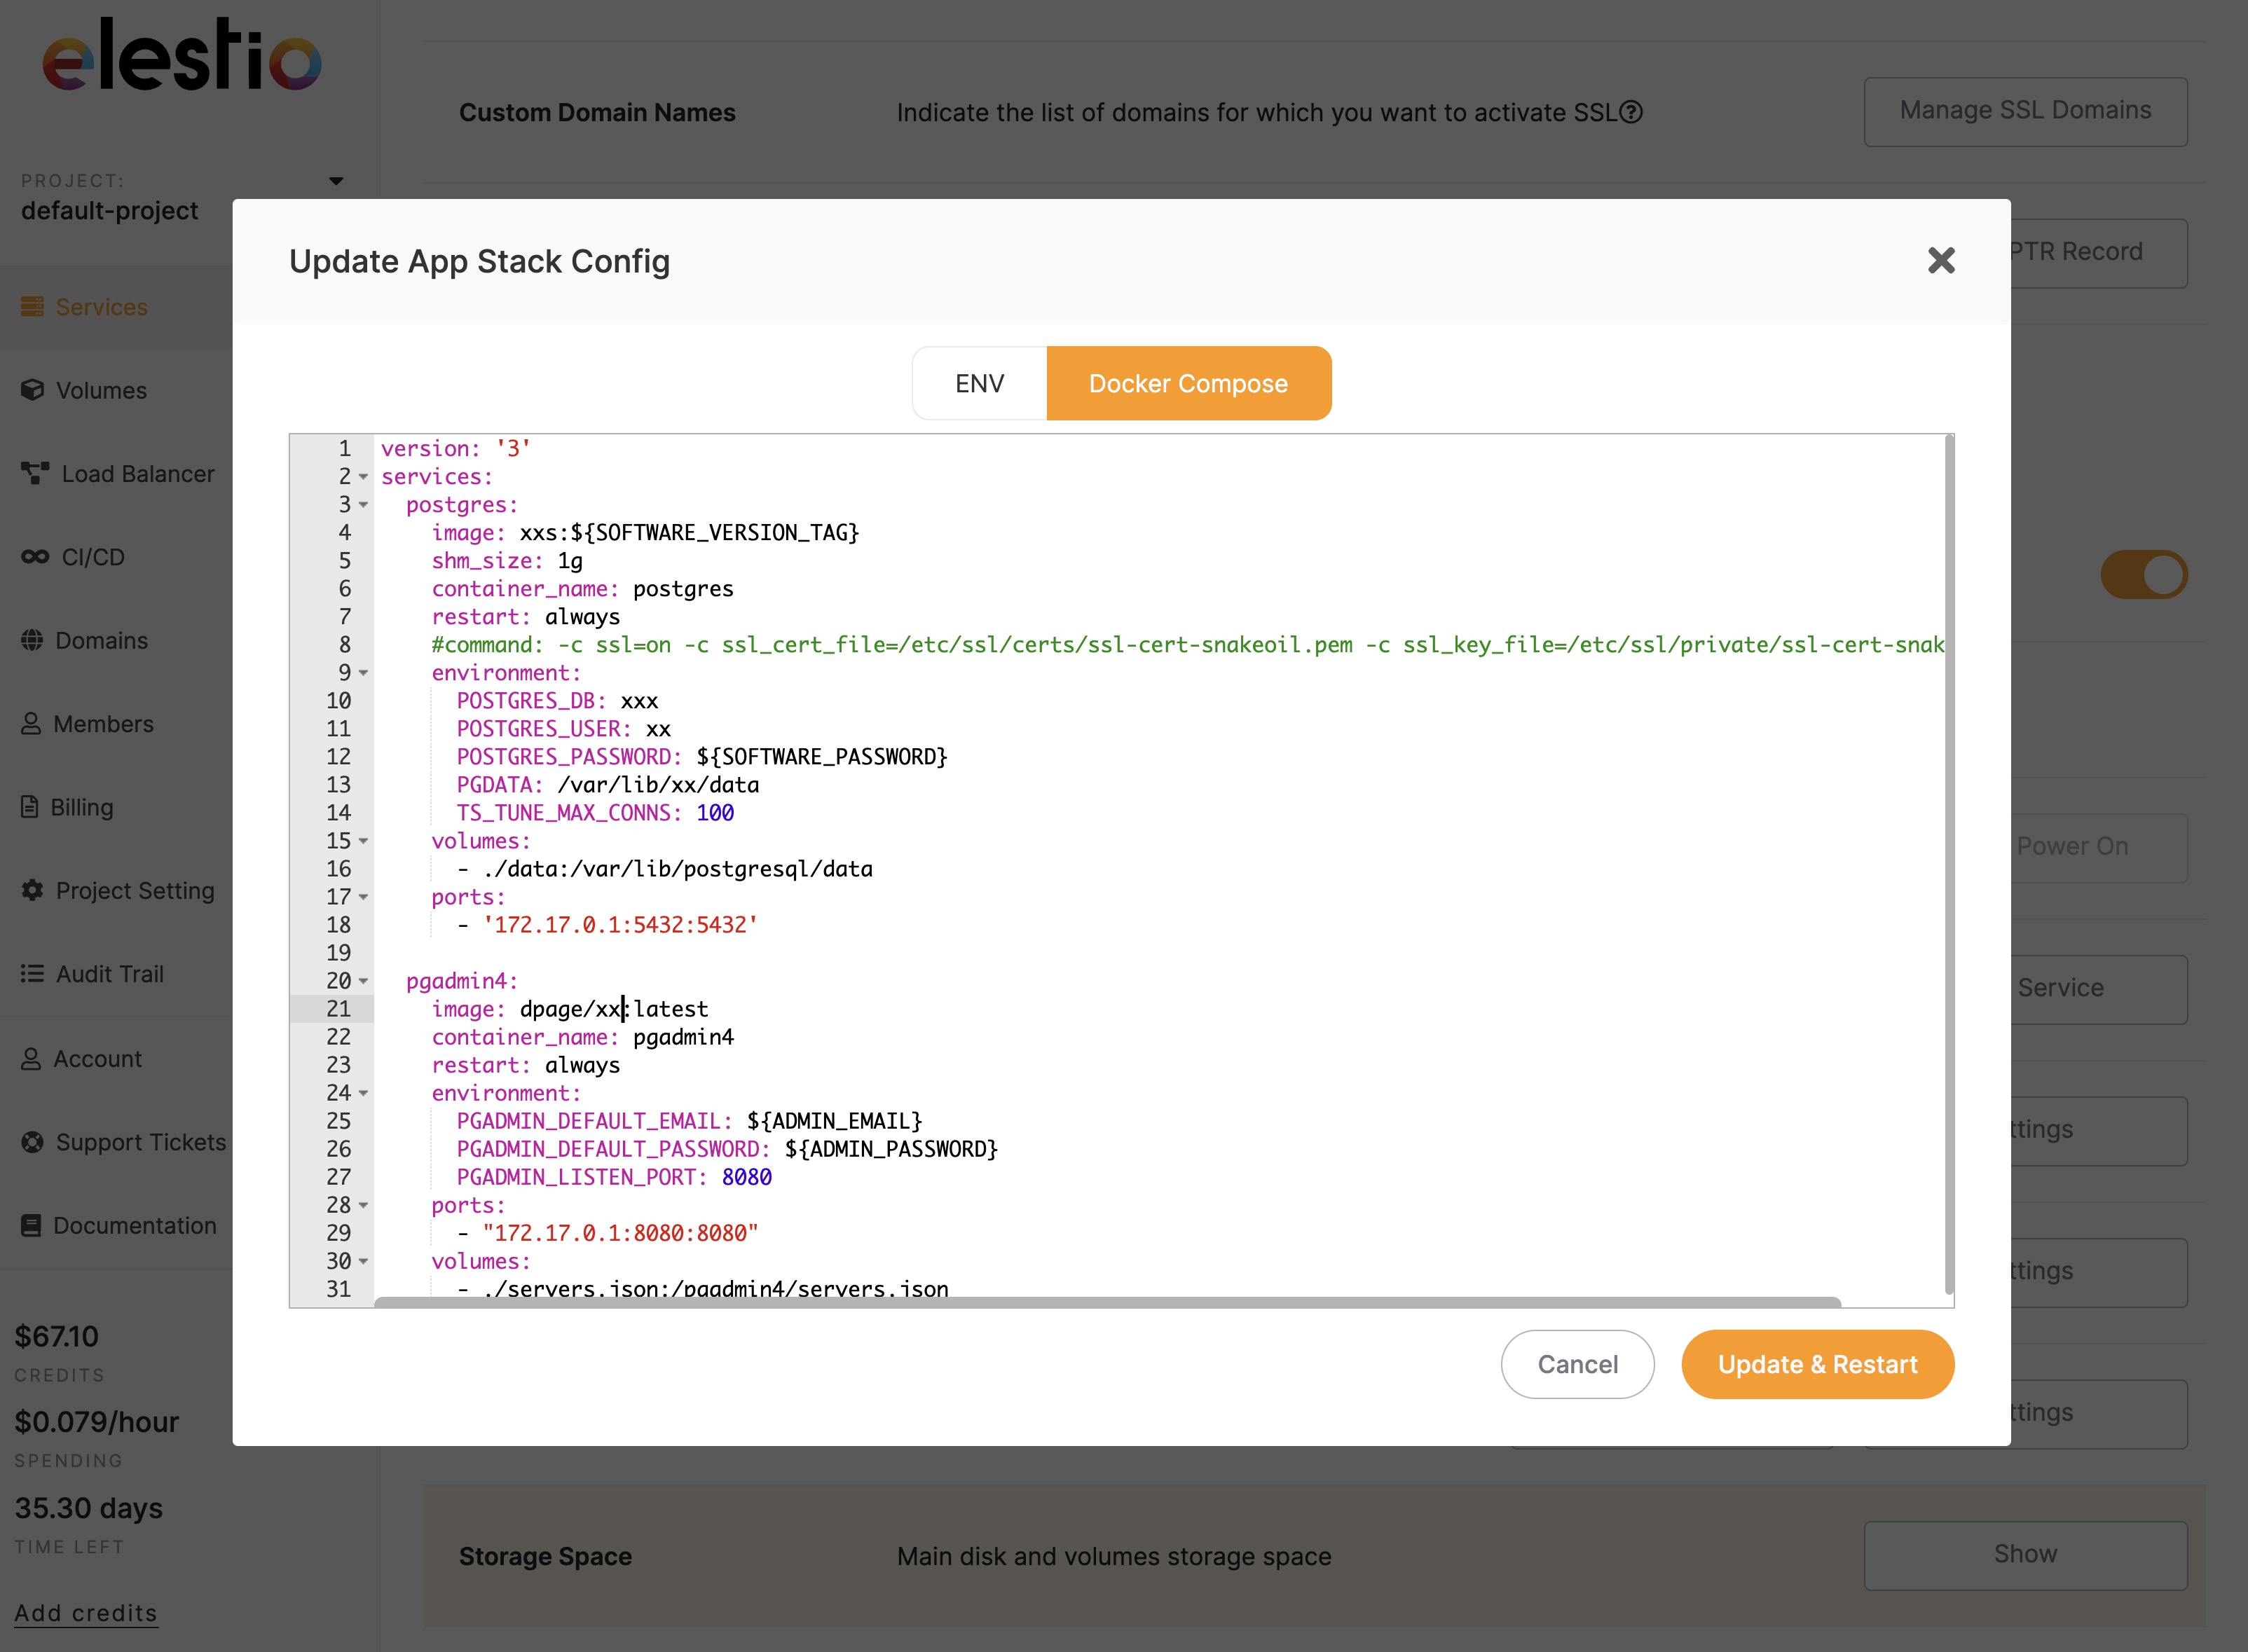Click the Update & Restart button

1817,1364
